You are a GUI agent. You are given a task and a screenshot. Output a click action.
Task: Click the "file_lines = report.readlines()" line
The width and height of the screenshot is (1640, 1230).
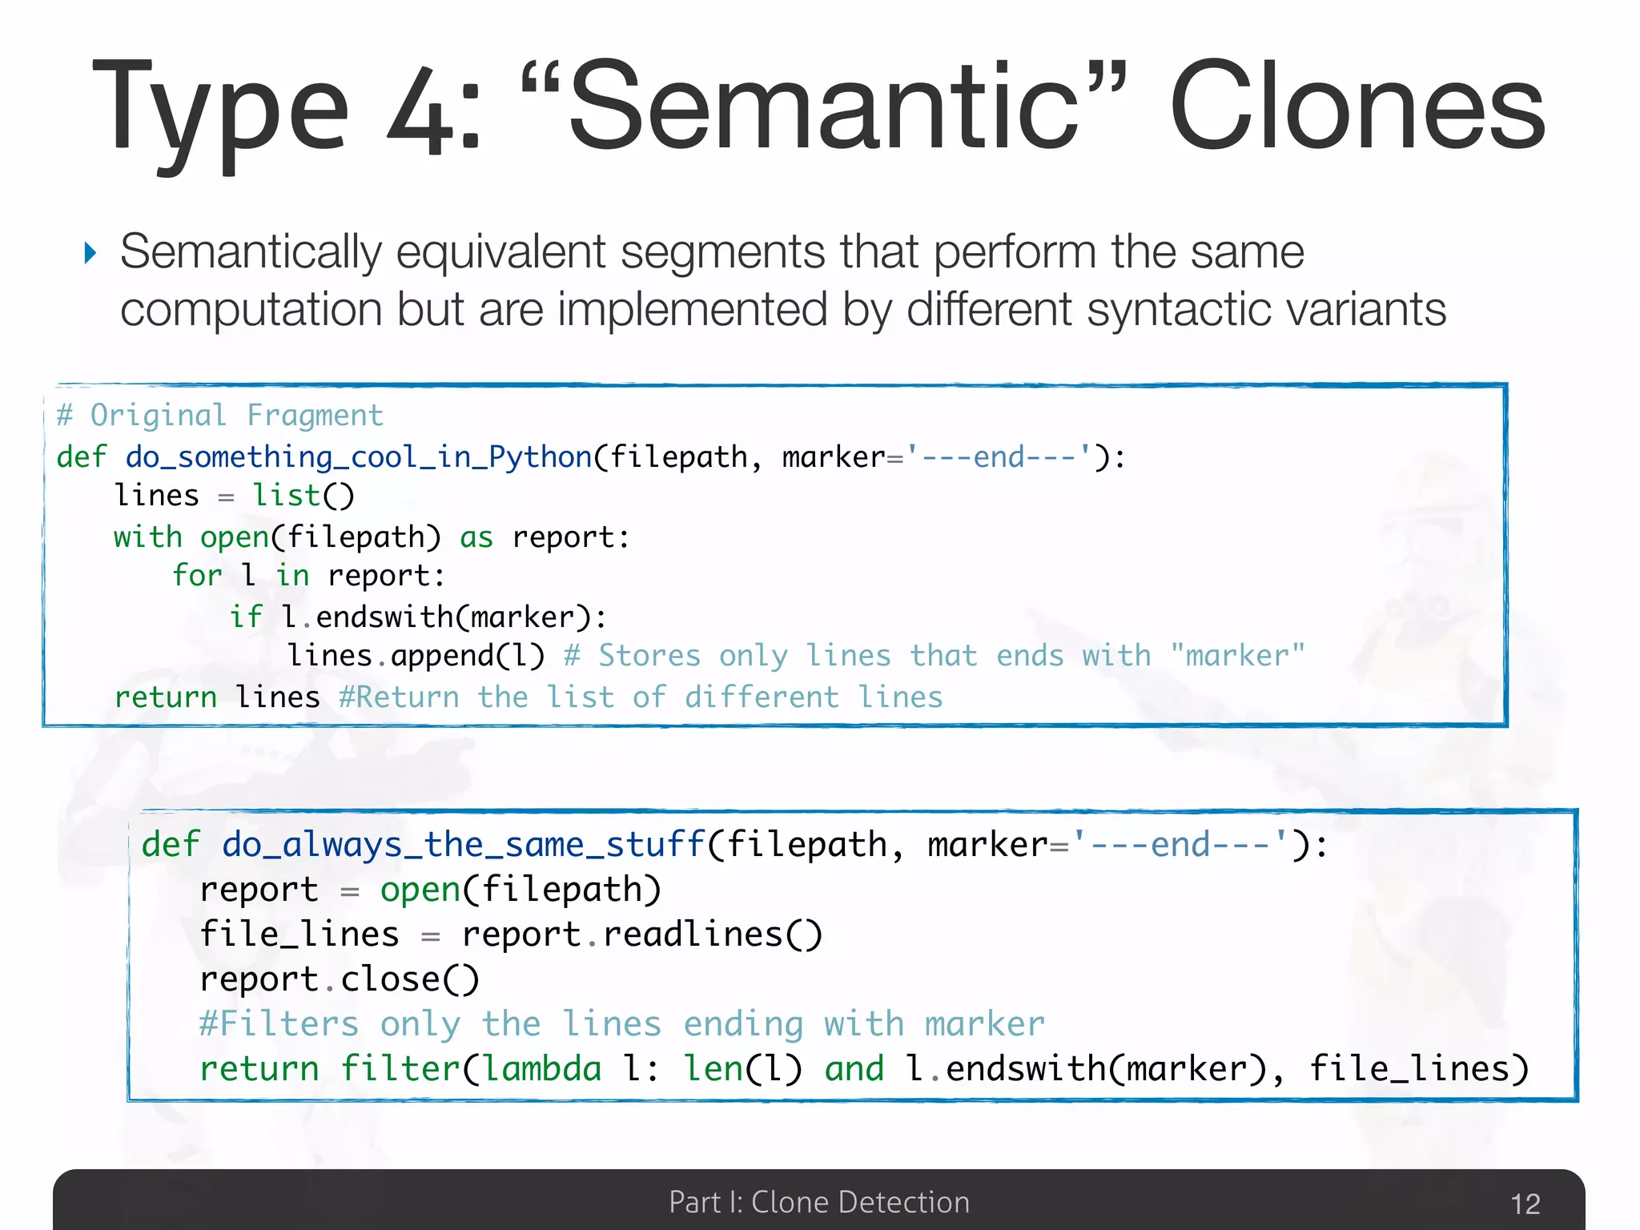[x=511, y=935]
